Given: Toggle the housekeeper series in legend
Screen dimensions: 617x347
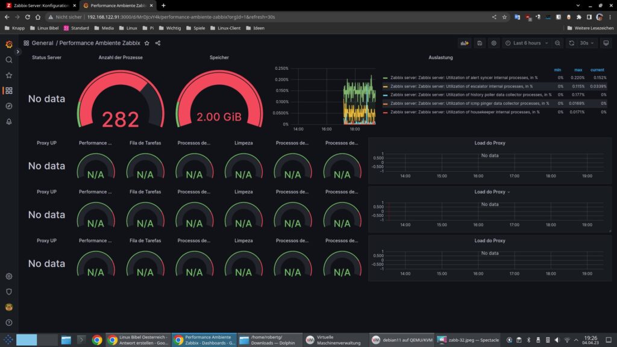Looking at the screenshot, I should pyautogui.click(x=465, y=111).
